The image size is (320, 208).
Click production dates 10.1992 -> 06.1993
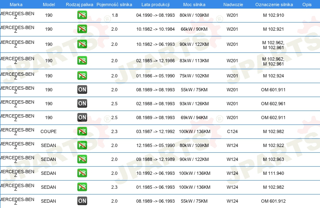tap(155, 173)
